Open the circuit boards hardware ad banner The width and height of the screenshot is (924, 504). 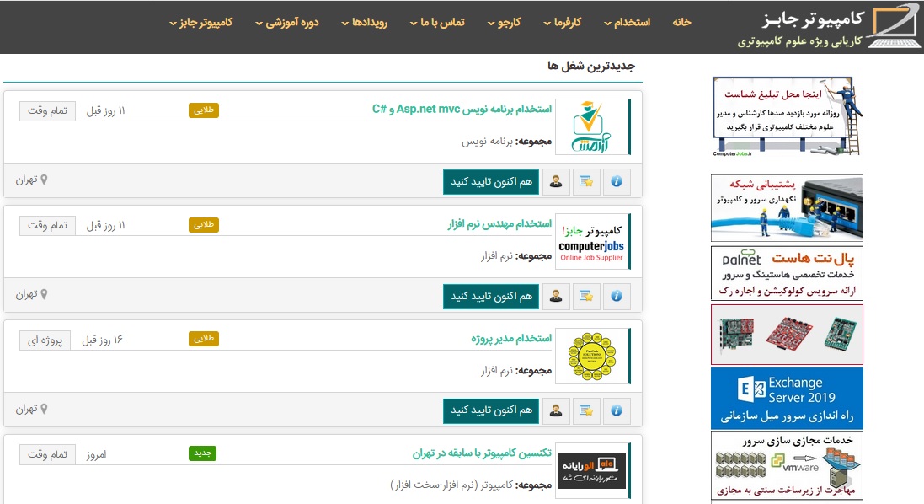tap(788, 335)
